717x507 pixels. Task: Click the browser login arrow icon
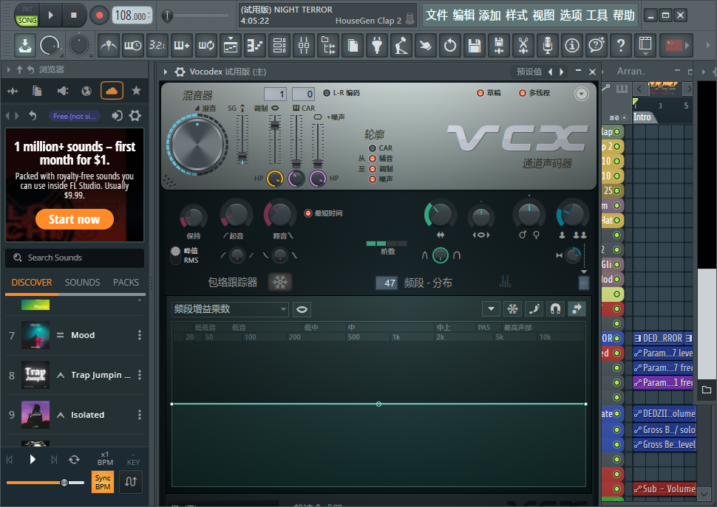point(117,115)
